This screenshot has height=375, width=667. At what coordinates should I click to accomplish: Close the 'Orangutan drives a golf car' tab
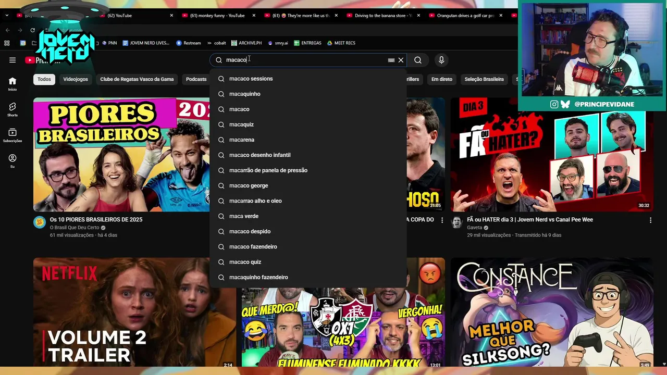click(501, 16)
